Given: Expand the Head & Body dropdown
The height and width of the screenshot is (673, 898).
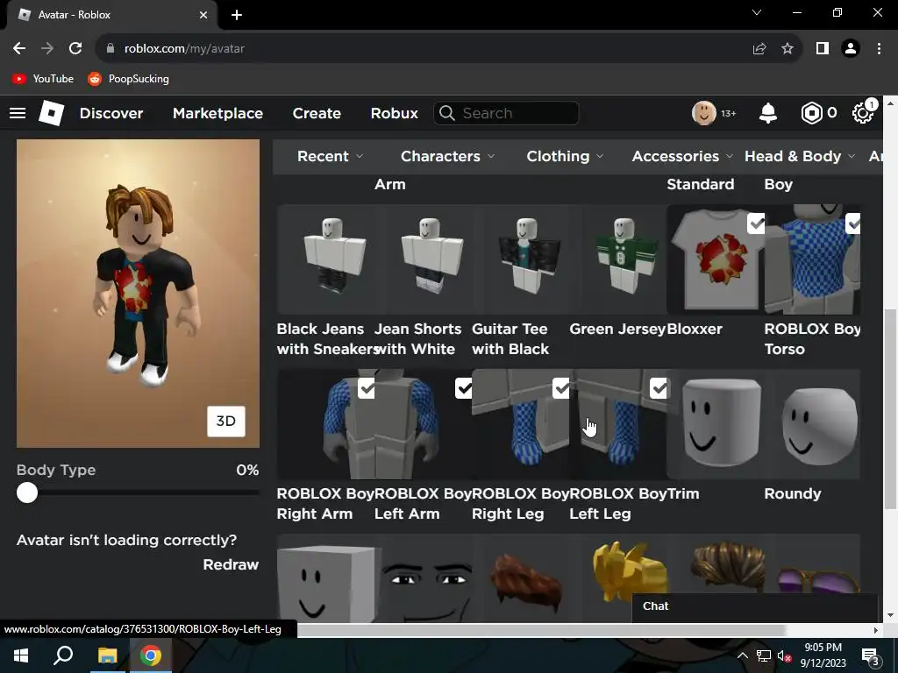Looking at the screenshot, I should [x=800, y=156].
